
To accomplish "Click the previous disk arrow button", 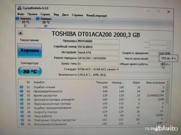I will click(x=20, y=33).
